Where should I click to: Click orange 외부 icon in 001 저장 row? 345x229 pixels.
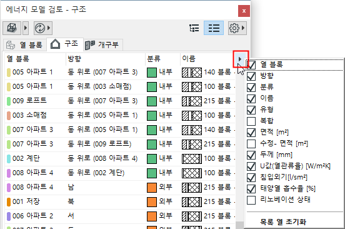pos(152,201)
